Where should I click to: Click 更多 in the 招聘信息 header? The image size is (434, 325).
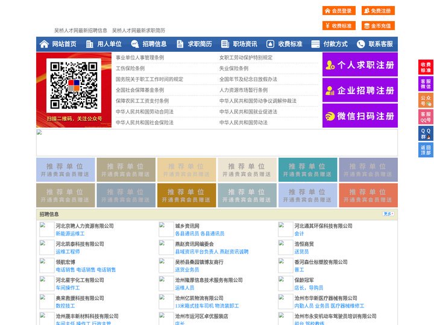388,214
